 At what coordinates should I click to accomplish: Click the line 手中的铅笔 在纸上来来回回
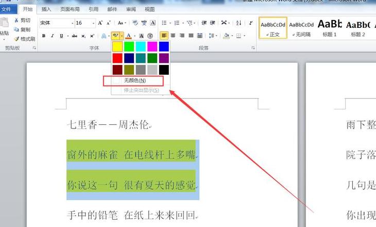(x=132, y=215)
